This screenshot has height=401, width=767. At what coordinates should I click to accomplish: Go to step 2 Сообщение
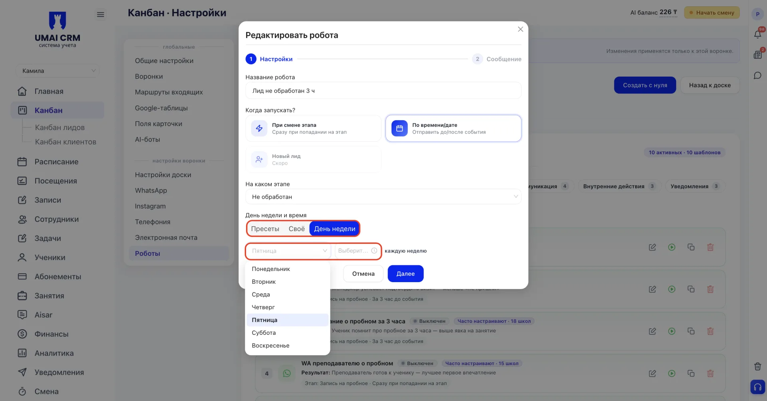point(497,59)
